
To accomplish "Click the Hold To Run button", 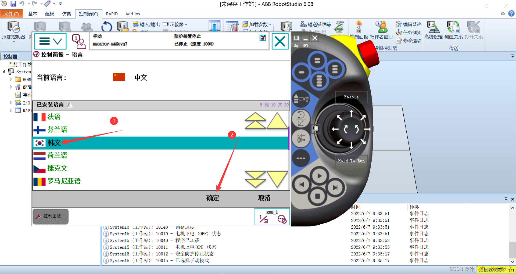I will tap(351, 161).
